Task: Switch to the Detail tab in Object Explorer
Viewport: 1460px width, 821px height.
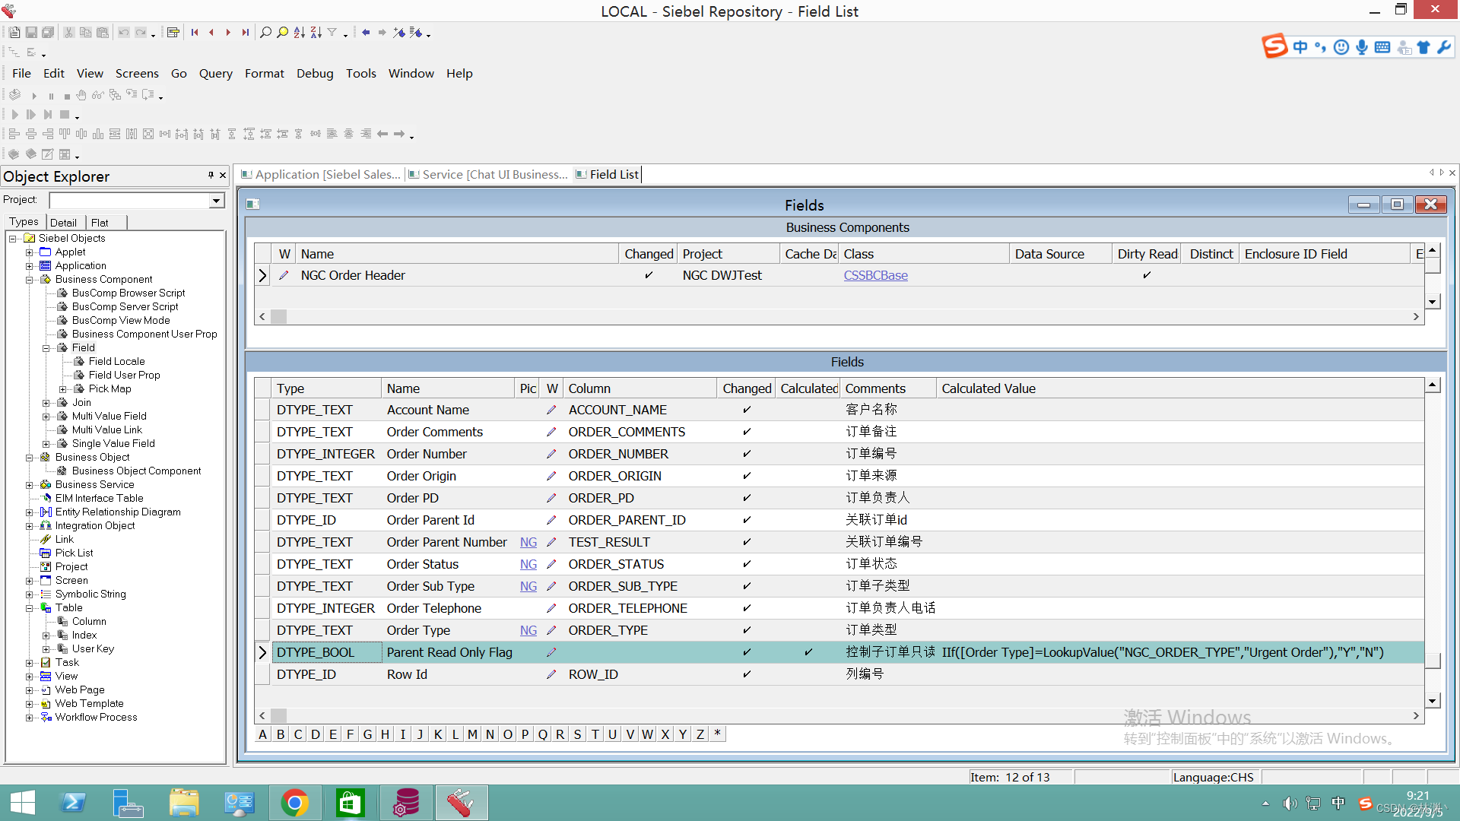Action: [x=64, y=223]
